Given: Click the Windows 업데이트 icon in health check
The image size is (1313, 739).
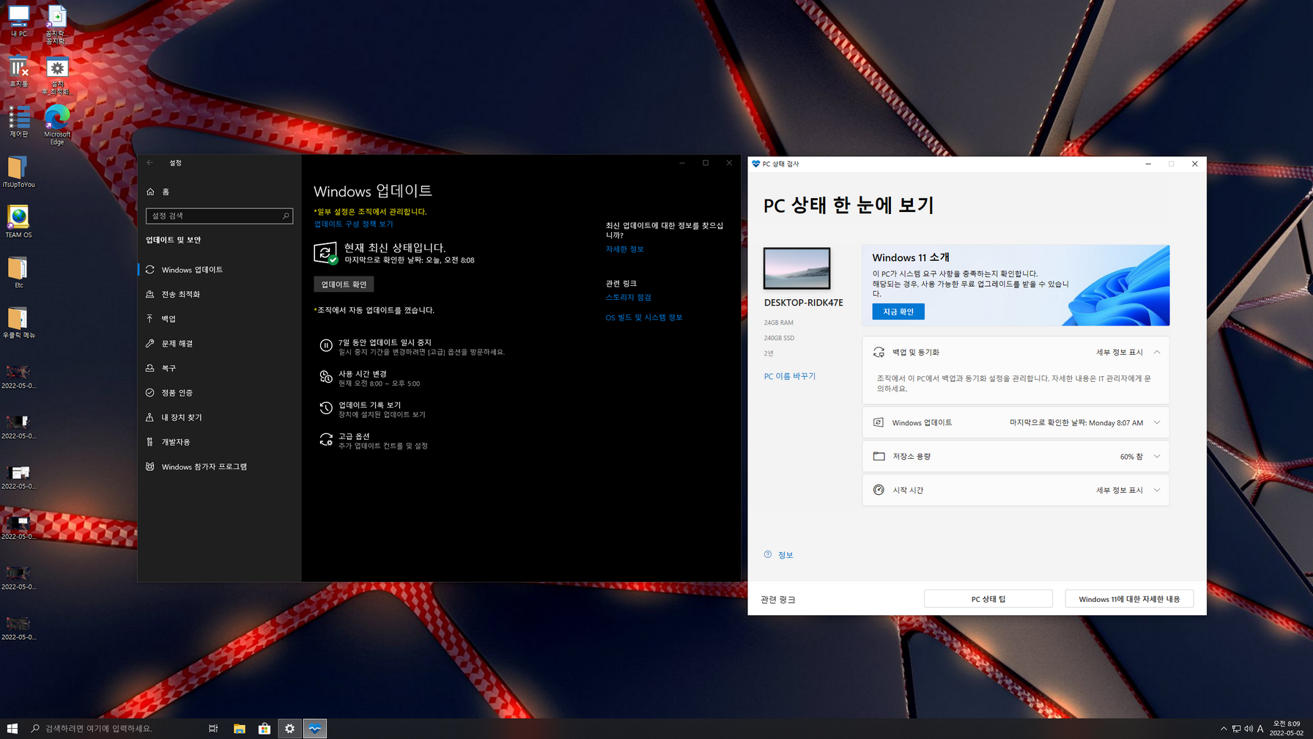Looking at the screenshot, I should [x=879, y=423].
